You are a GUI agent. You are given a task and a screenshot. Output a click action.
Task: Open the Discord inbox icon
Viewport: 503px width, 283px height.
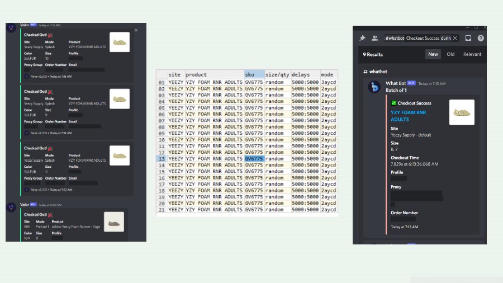point(468,38)
